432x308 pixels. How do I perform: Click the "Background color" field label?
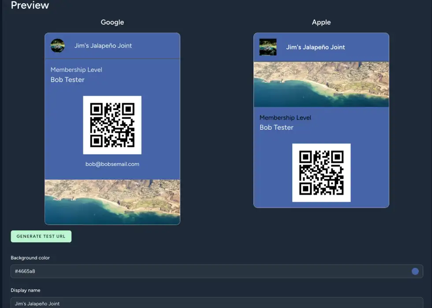point(30,258)
